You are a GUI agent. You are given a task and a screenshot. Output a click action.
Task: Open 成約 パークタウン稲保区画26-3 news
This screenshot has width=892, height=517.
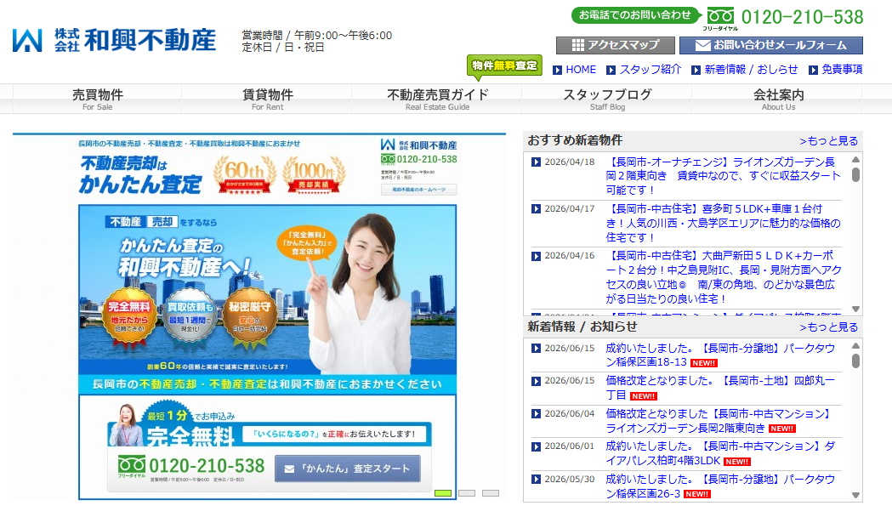click(x=720, y=486)
